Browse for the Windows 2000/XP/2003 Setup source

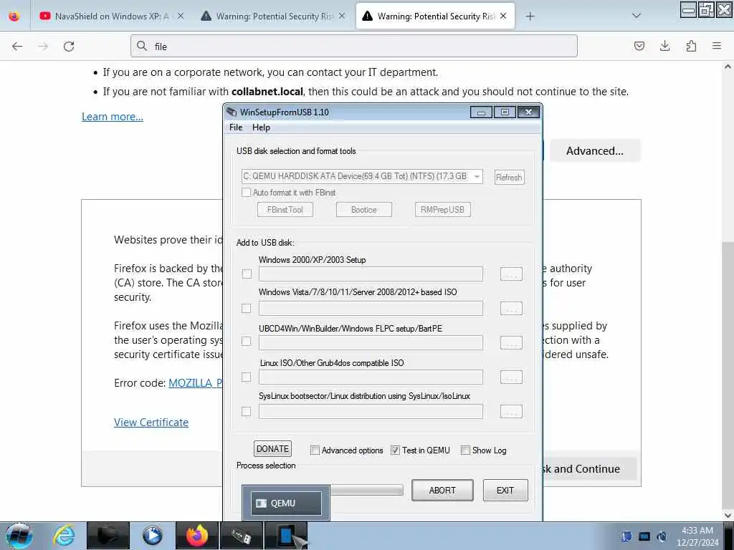511,274
